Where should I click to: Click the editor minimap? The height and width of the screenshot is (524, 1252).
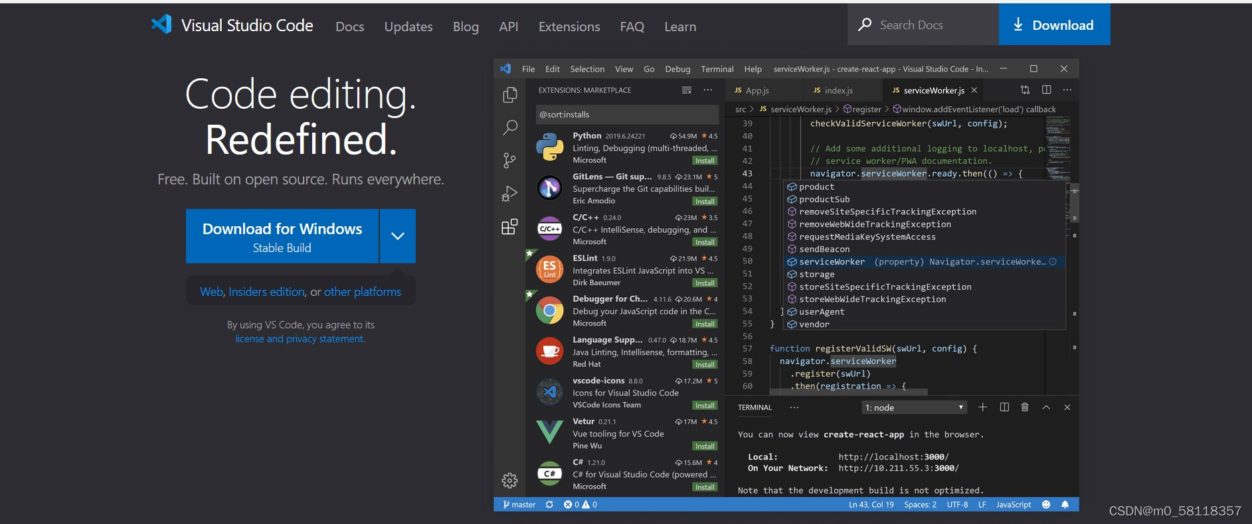[x=1057, y=147]
